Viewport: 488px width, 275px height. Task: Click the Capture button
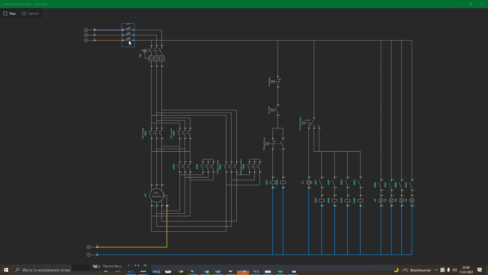point(30,13)
